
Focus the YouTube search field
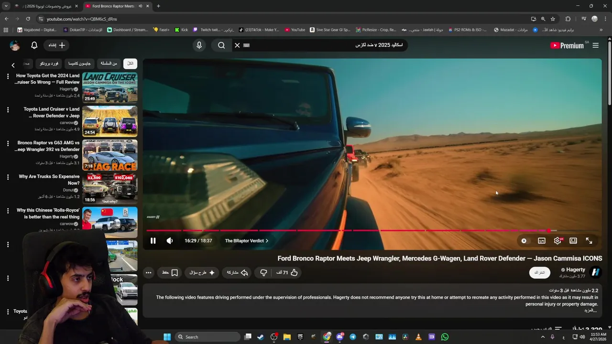click(325, 45)
